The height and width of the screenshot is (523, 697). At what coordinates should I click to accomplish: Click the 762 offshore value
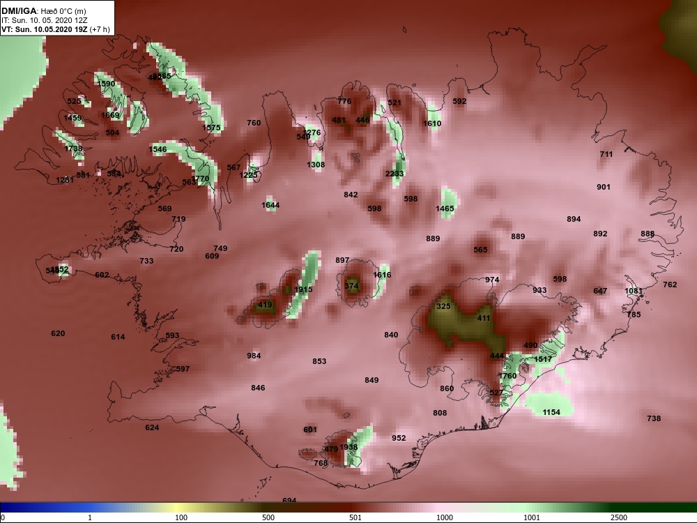(670, 285)
